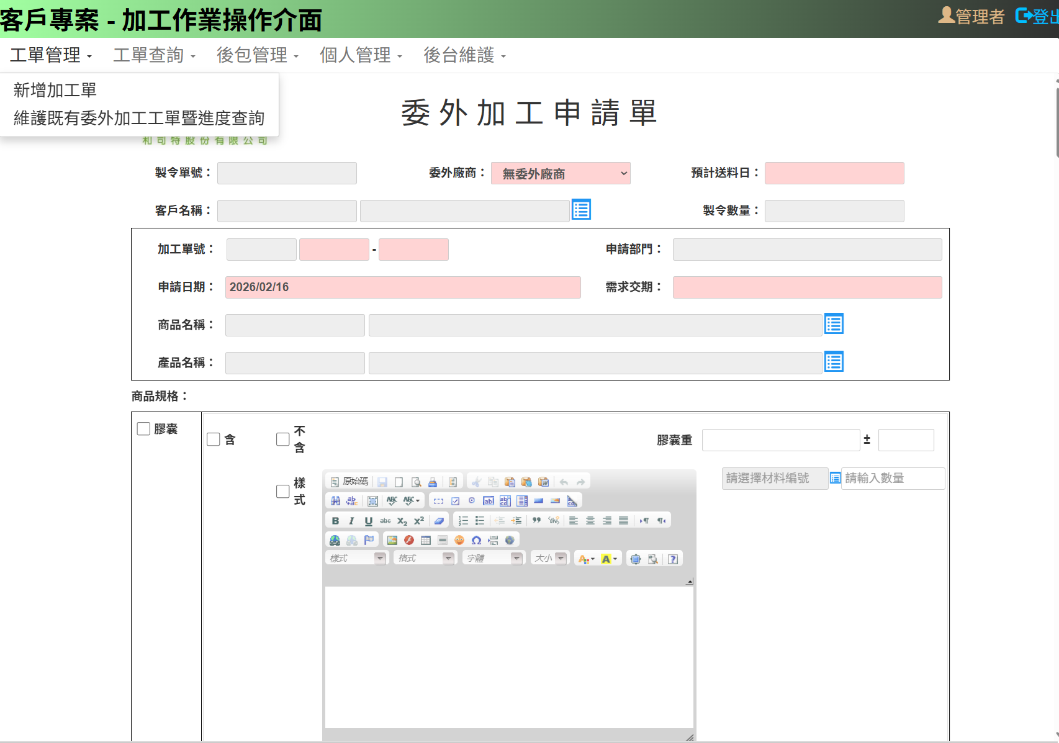Toggle underline in the rich text editor

pyautogui.click(x=369, y=521)
